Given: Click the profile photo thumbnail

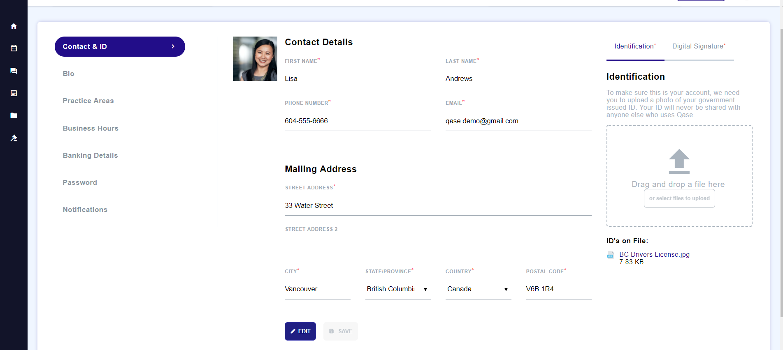Looking at the screenshot, I should [255, 59].
